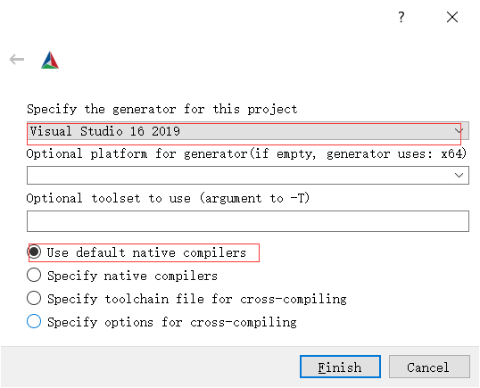Image resolution: width=480 pixels, height=388 pixels.
Task: Close the generator dialog with X
Action: (452, 17)
